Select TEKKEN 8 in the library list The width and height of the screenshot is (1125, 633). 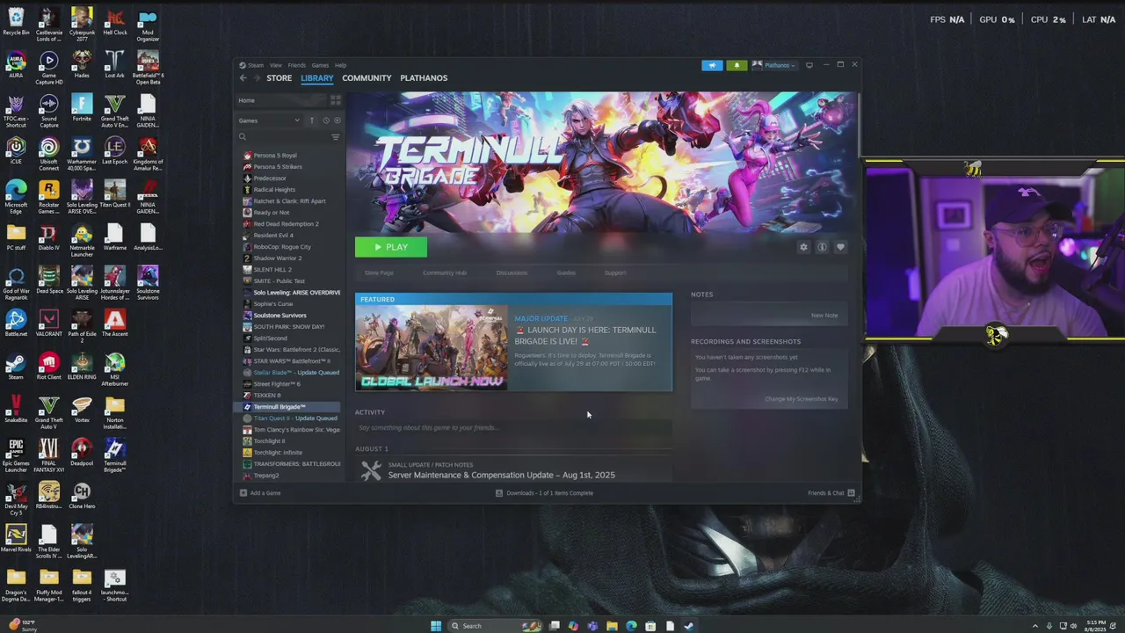(267, 396)
